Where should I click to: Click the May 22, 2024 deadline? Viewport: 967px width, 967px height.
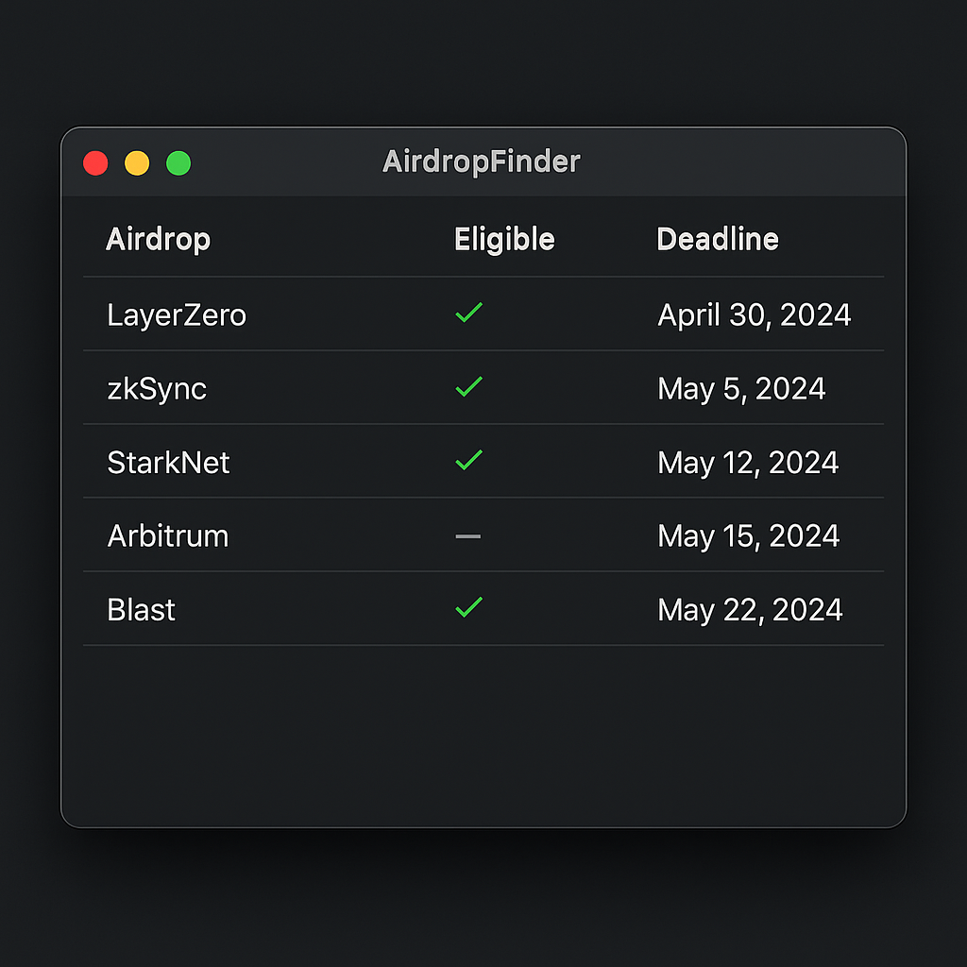coord(750,610)
